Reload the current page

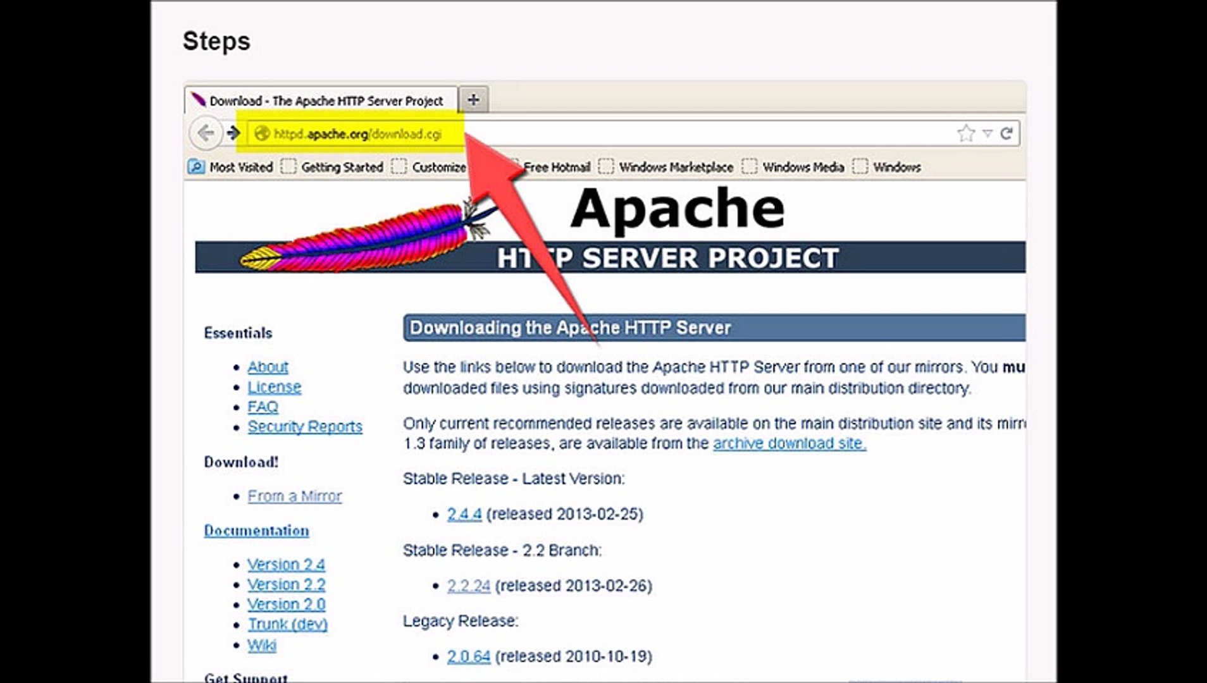(x=1006, y=133)
